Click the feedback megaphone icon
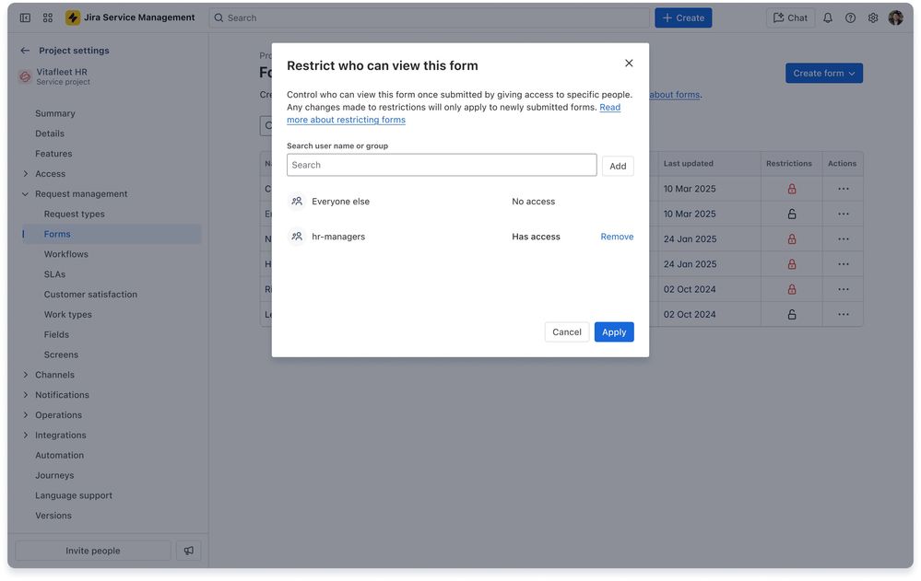This screenshot has height=581, width=921. (189, 551)
